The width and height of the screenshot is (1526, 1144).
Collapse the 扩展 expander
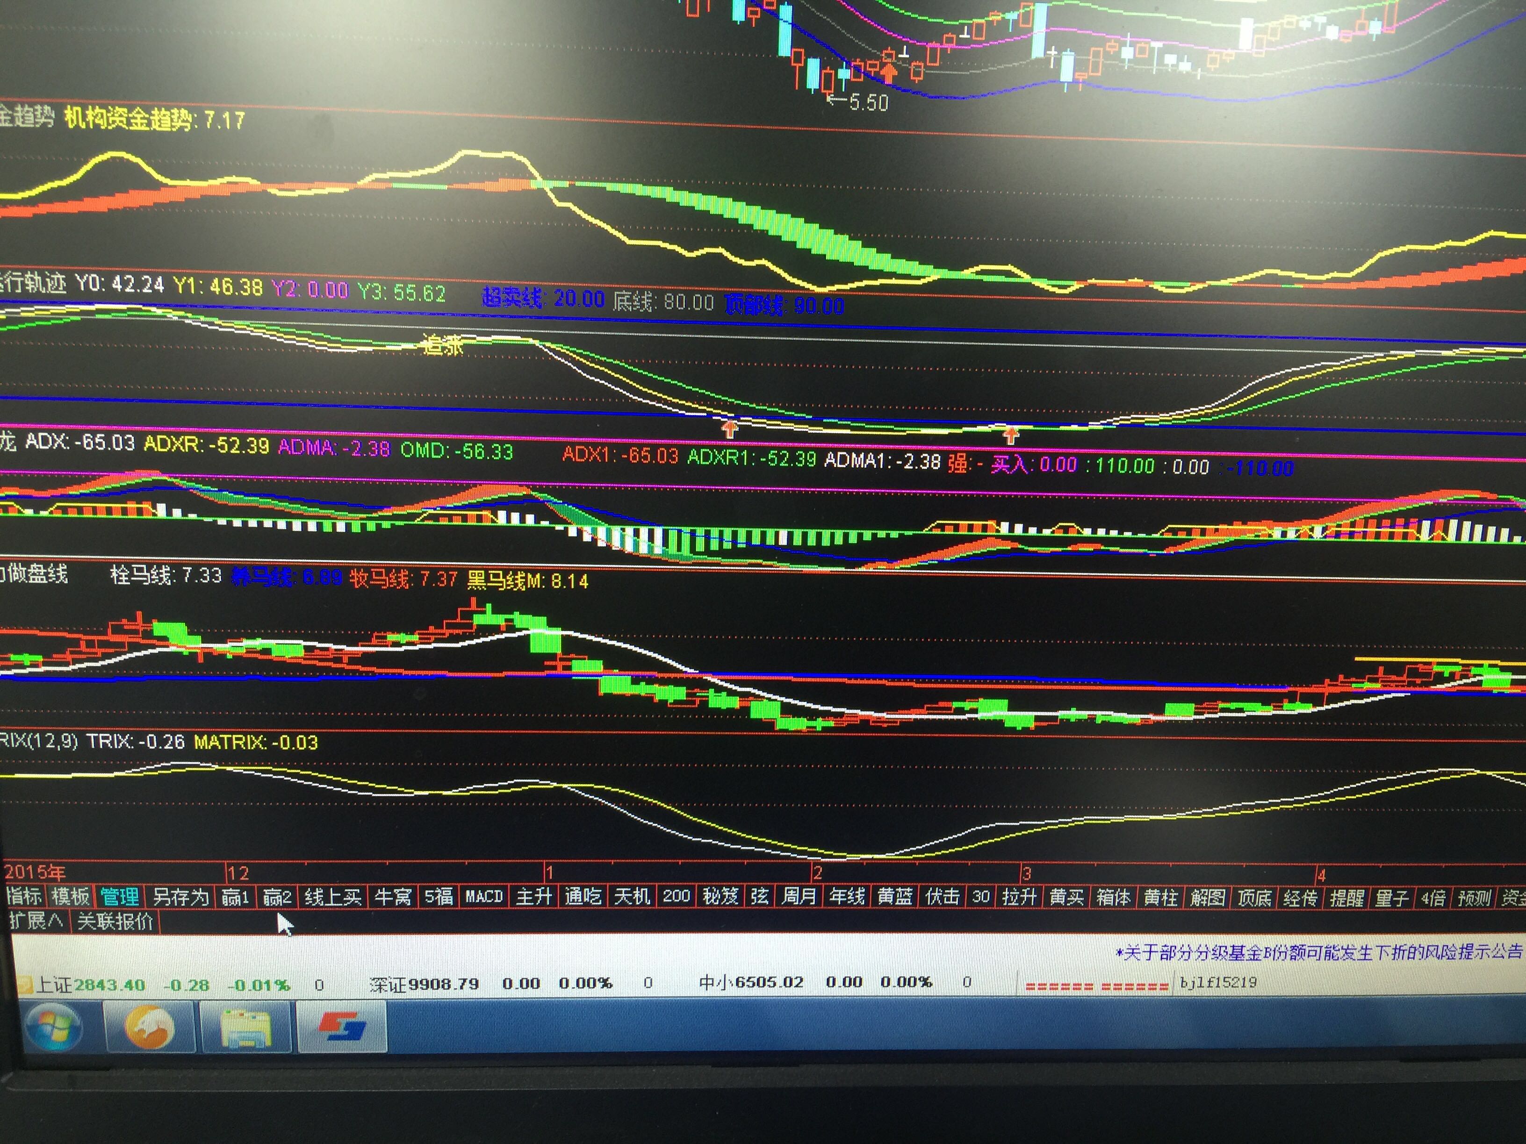(x=36, y=921)
